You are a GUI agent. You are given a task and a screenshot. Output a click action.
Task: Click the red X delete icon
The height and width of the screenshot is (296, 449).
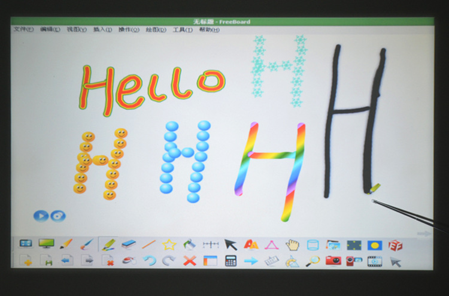tap(190, 261)
